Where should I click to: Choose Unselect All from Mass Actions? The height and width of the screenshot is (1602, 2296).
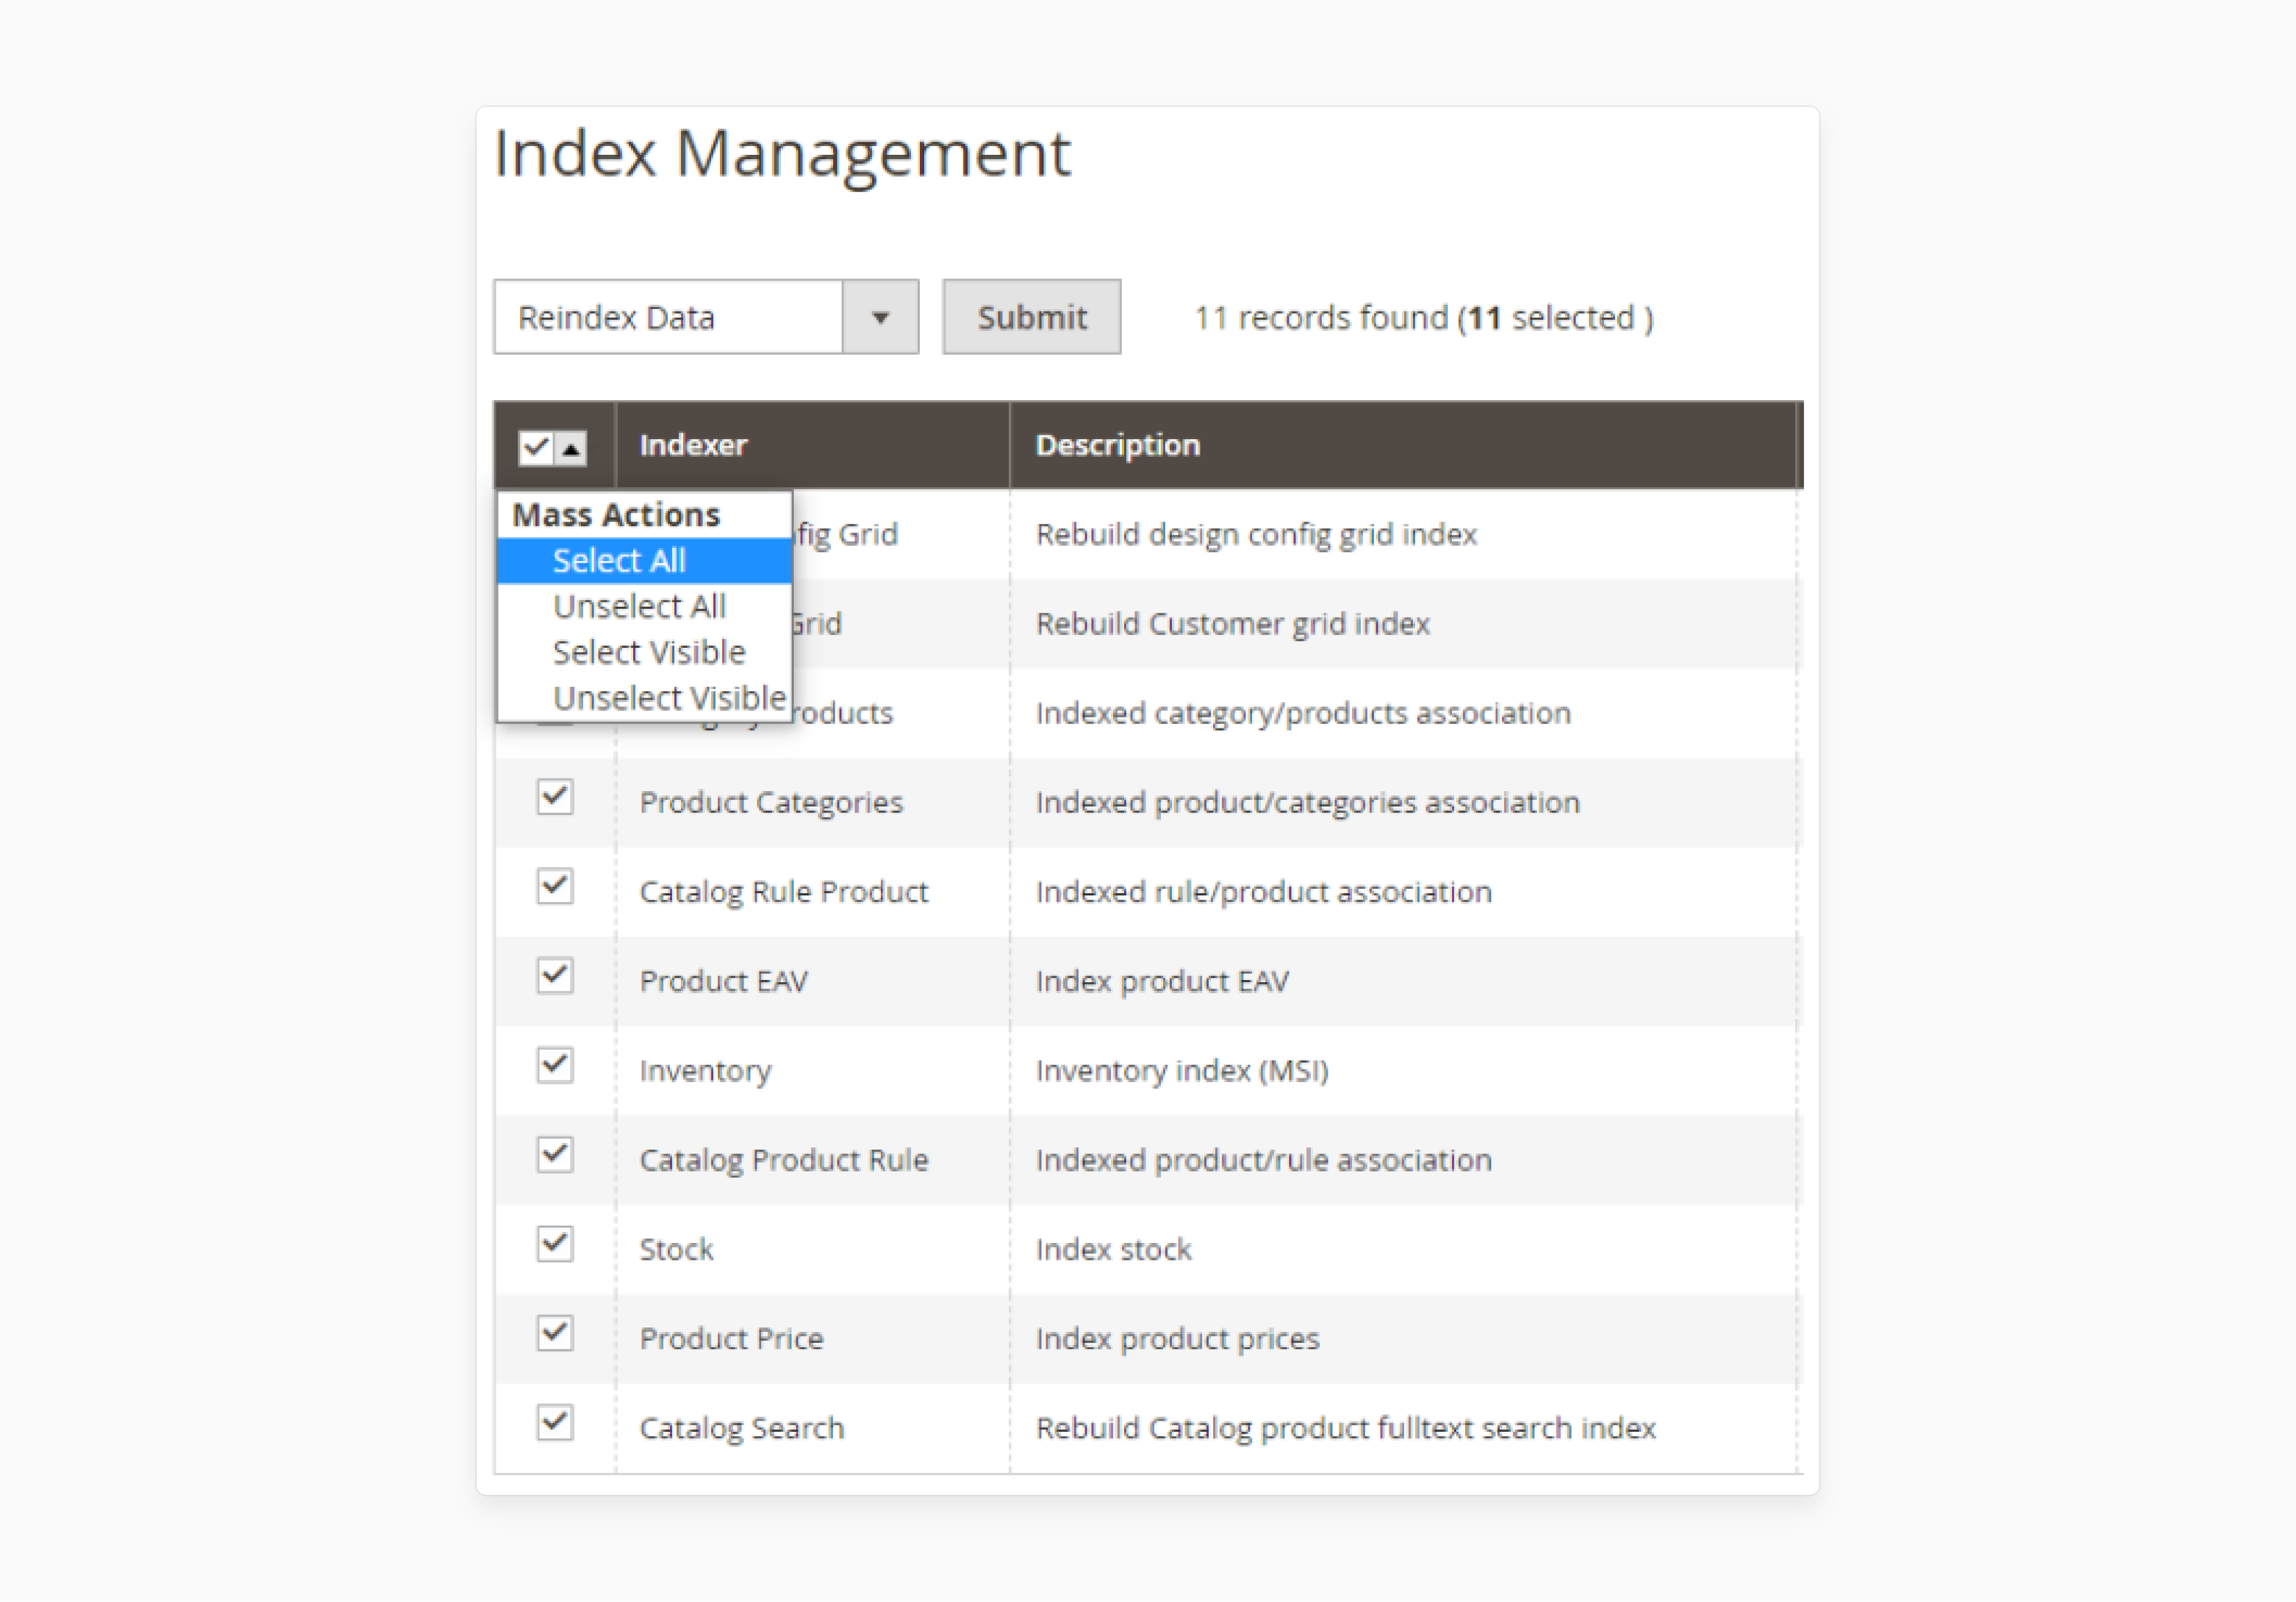click(x=645, y=606)
